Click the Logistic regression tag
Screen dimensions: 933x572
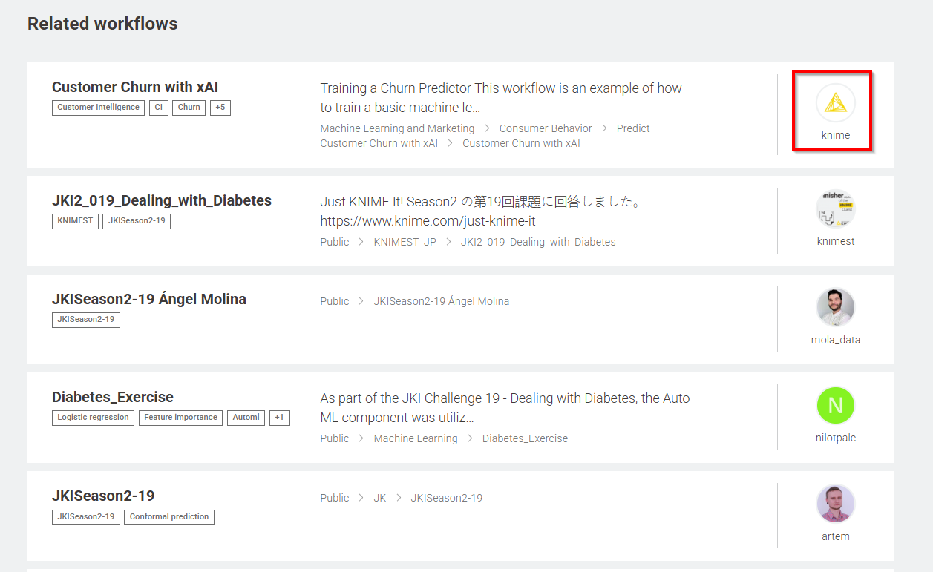pyautogui.click(x=93, y=418)
